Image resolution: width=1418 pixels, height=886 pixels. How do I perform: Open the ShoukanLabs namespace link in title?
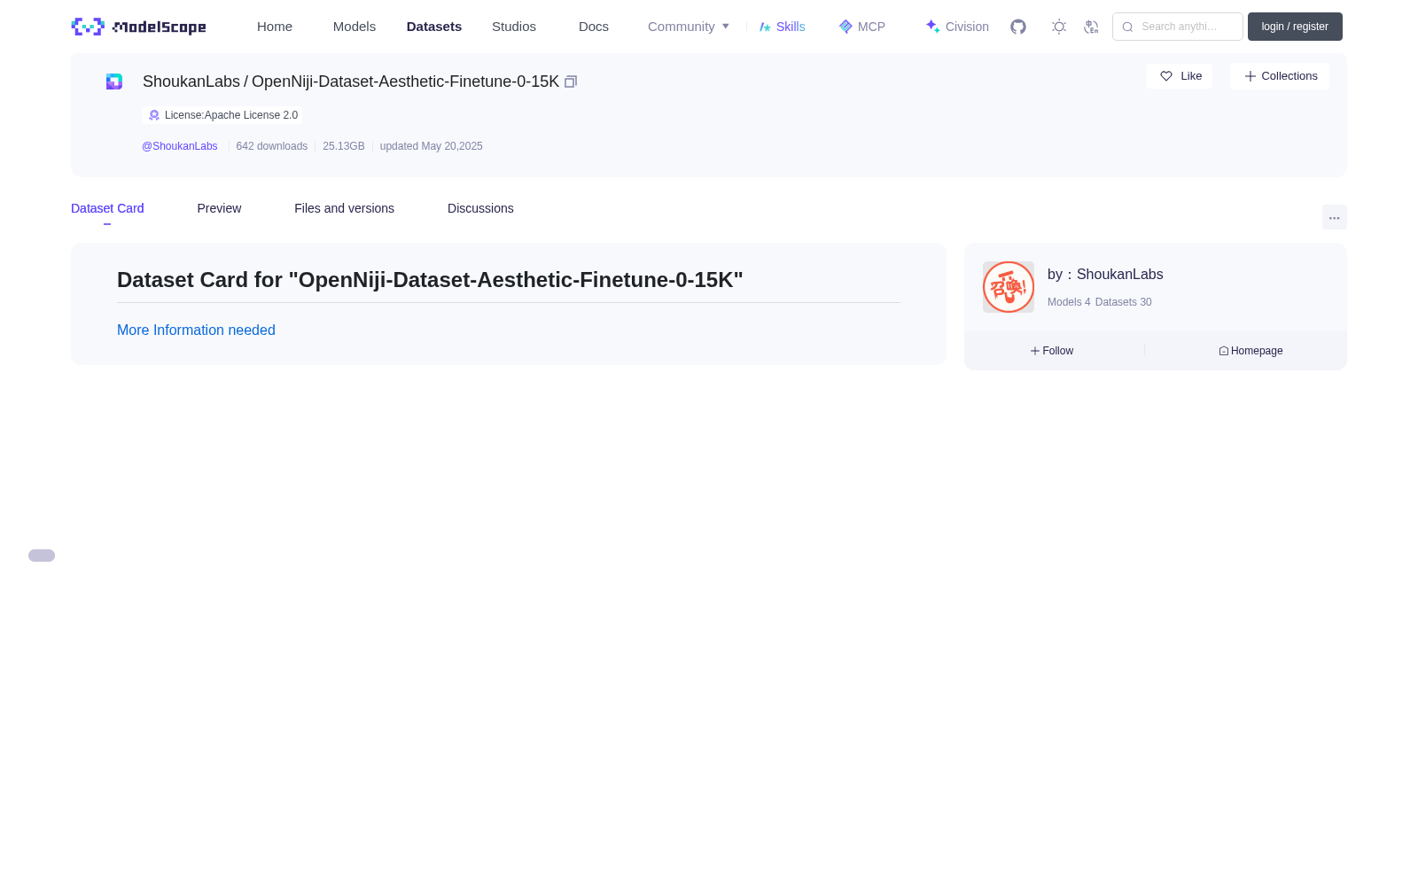point(191,82)
